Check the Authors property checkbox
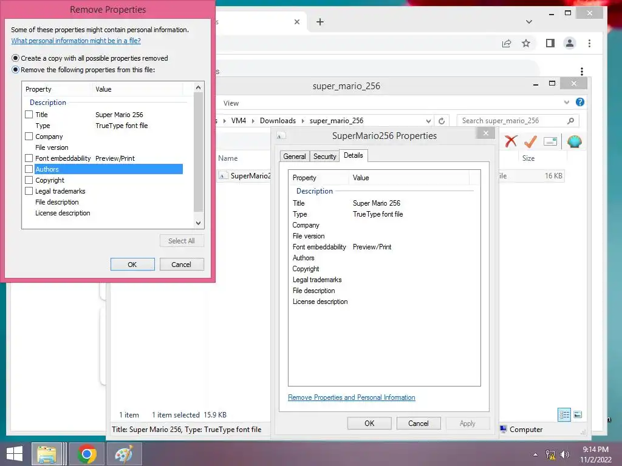This screenshot has height=466, width=622. [x=29, y=169]
